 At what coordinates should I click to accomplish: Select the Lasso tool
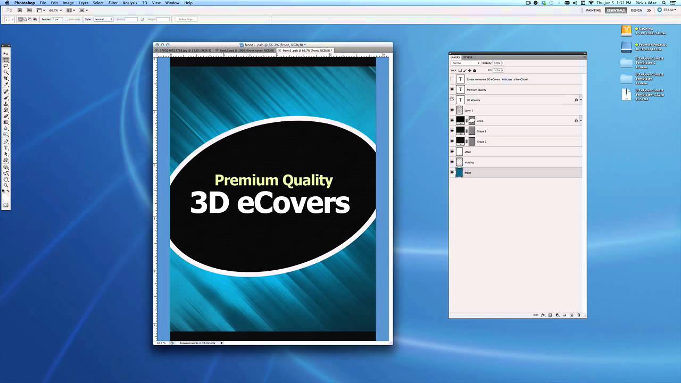point(6,65)
